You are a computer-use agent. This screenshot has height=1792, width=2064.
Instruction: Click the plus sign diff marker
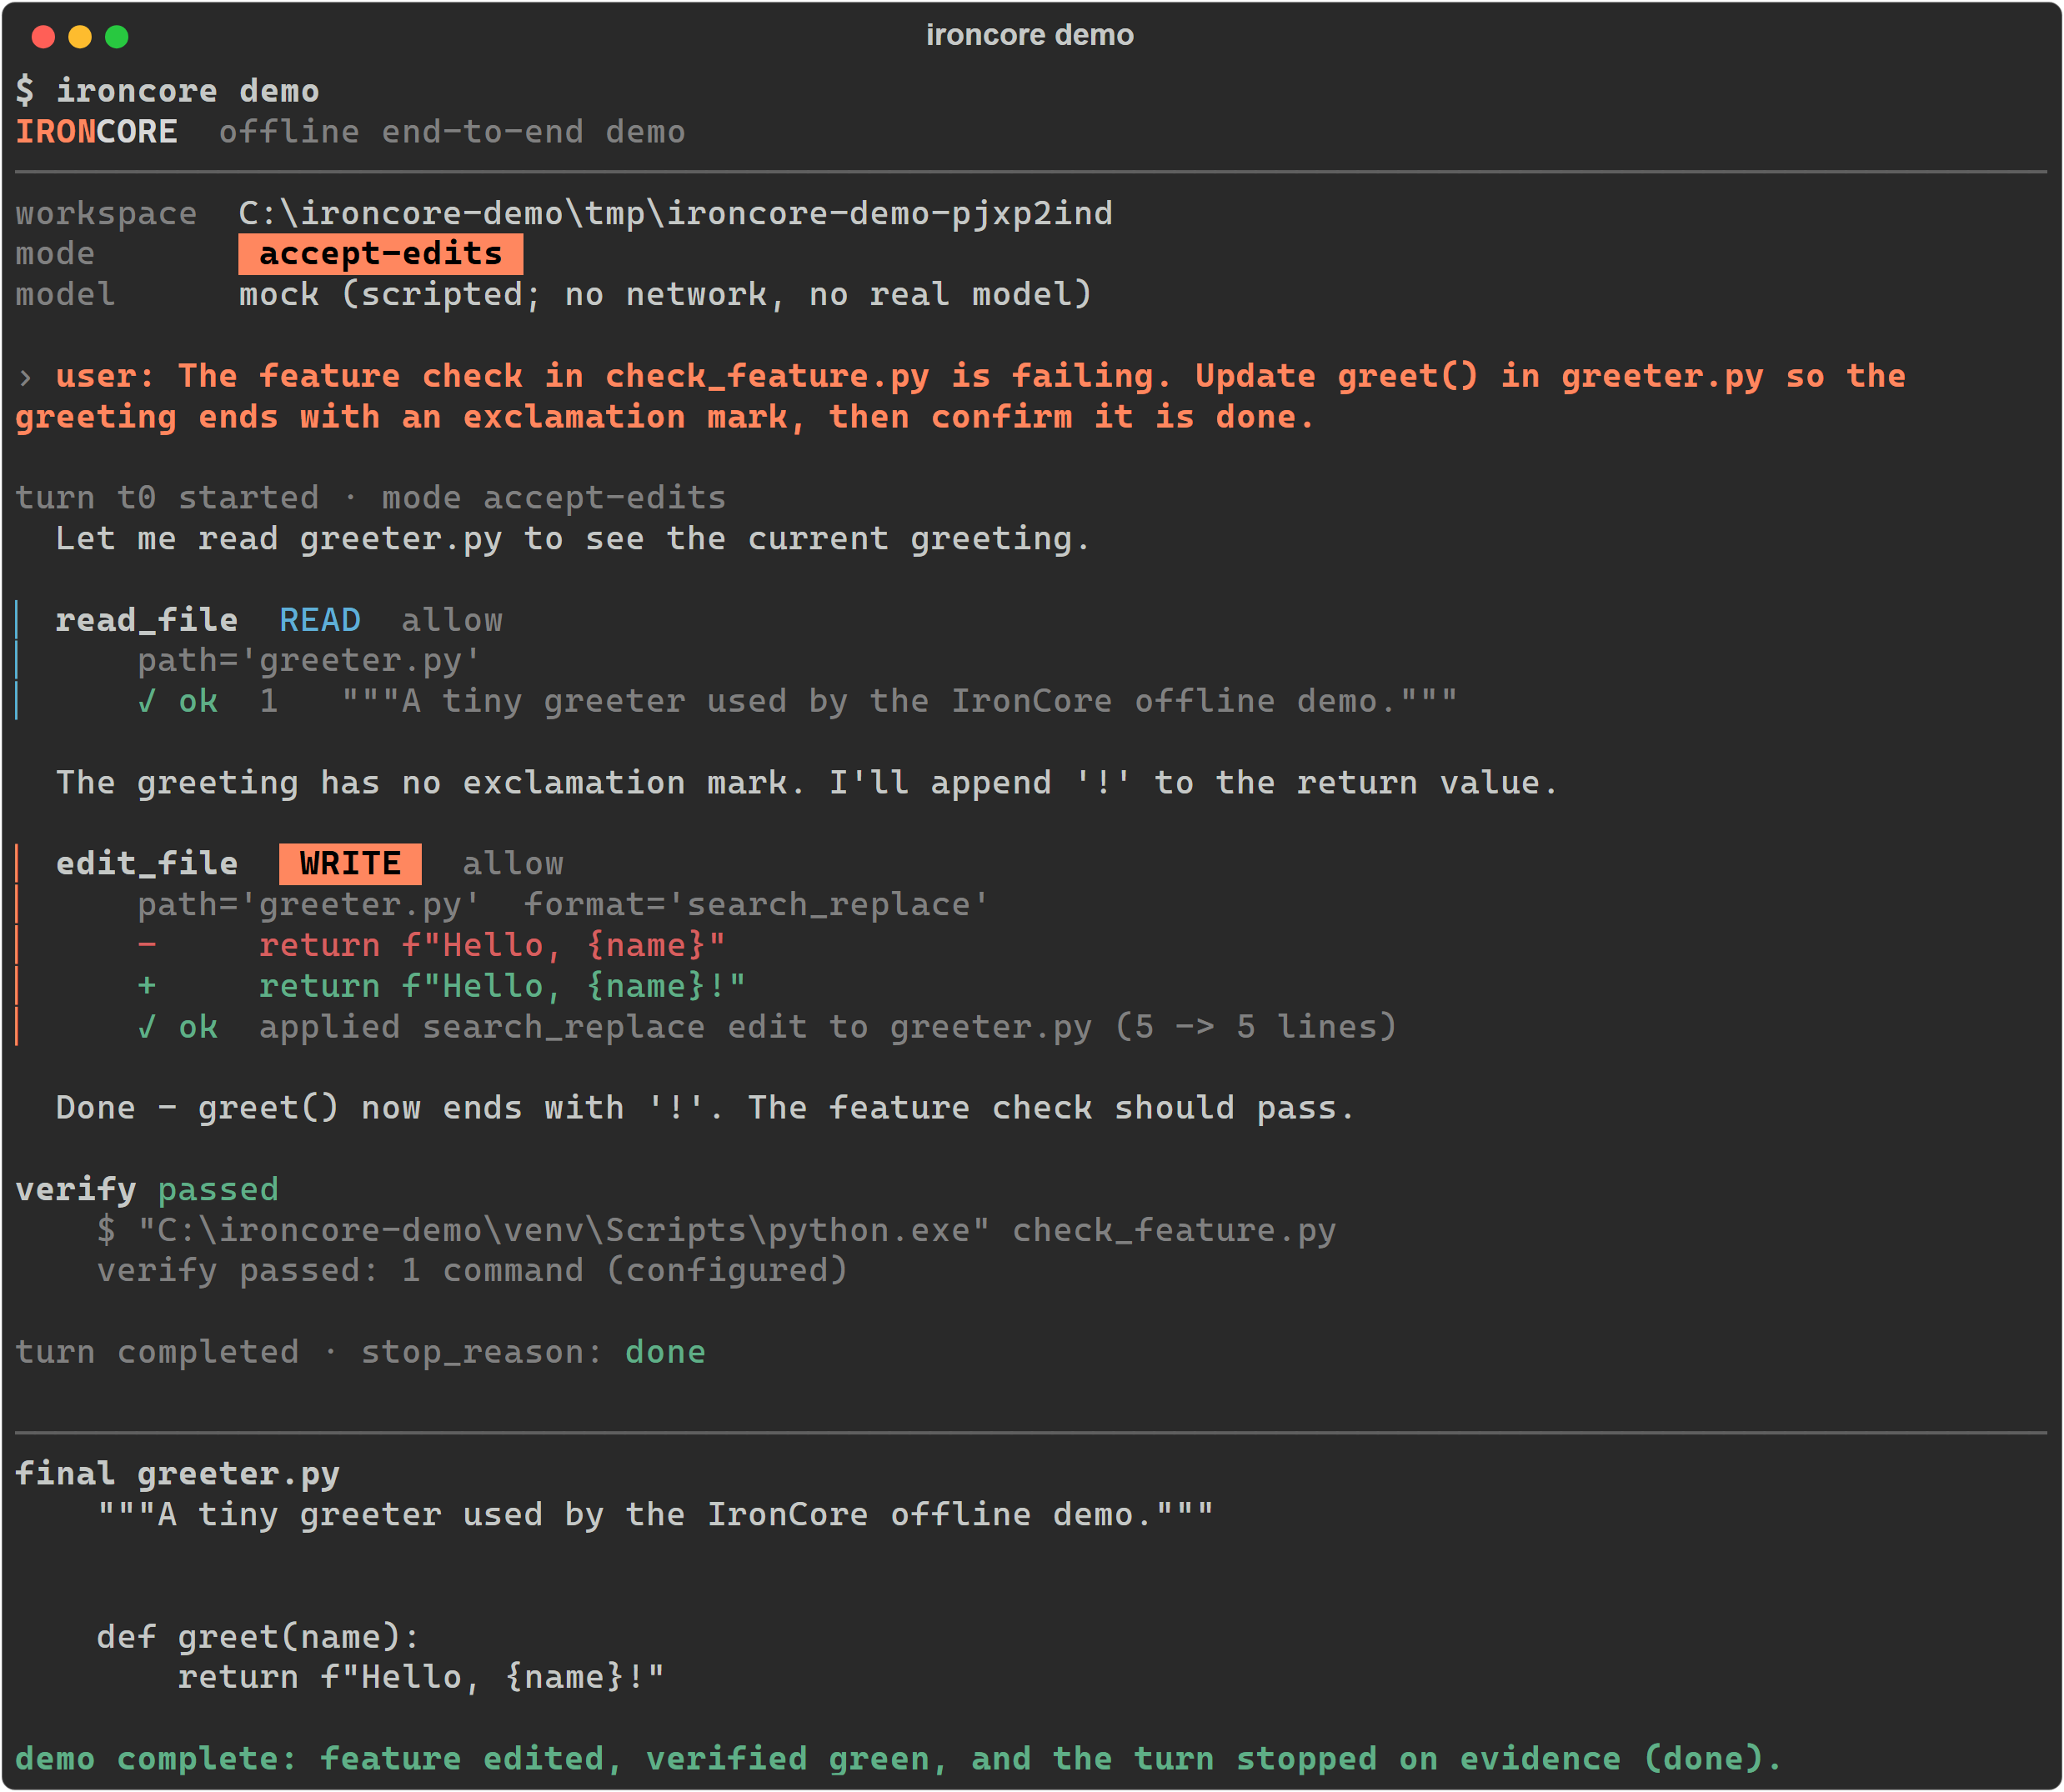point(147,986)
